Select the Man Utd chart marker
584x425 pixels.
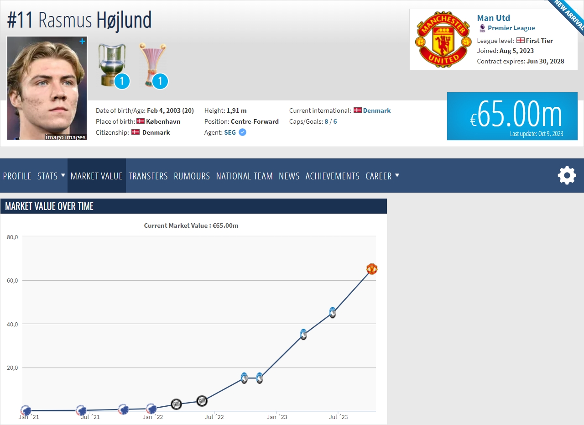point(372,269)
